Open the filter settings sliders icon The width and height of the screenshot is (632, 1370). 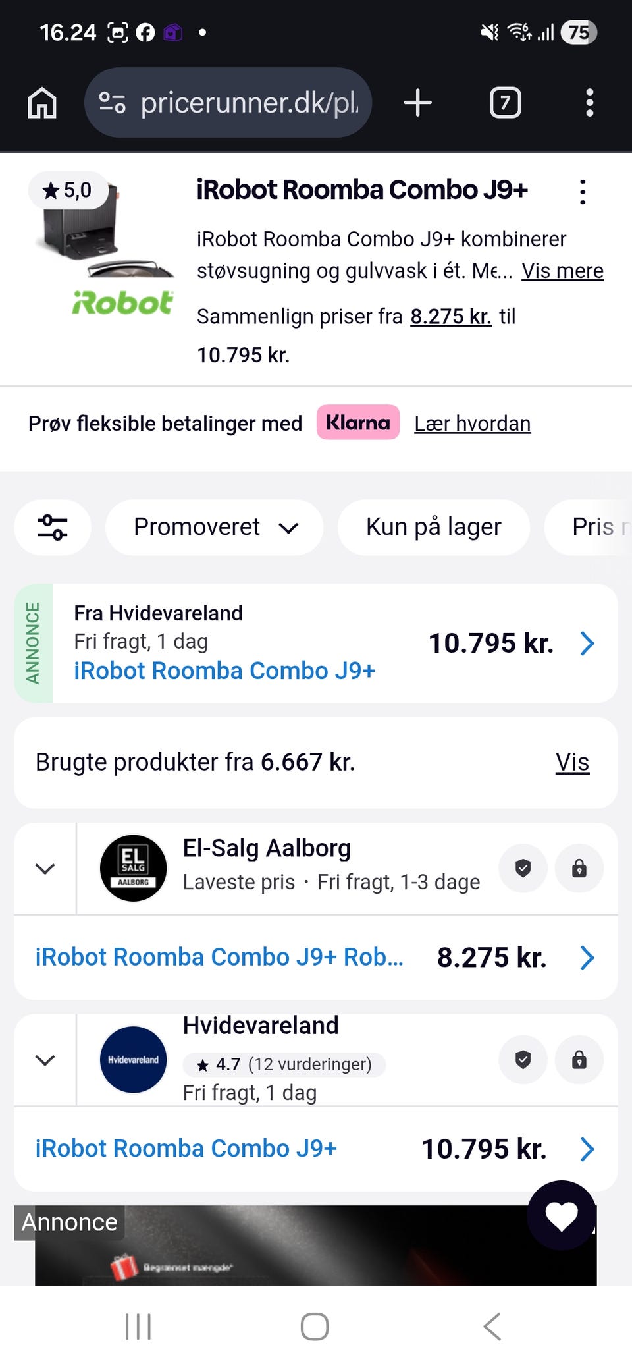[x=53, y=528]
